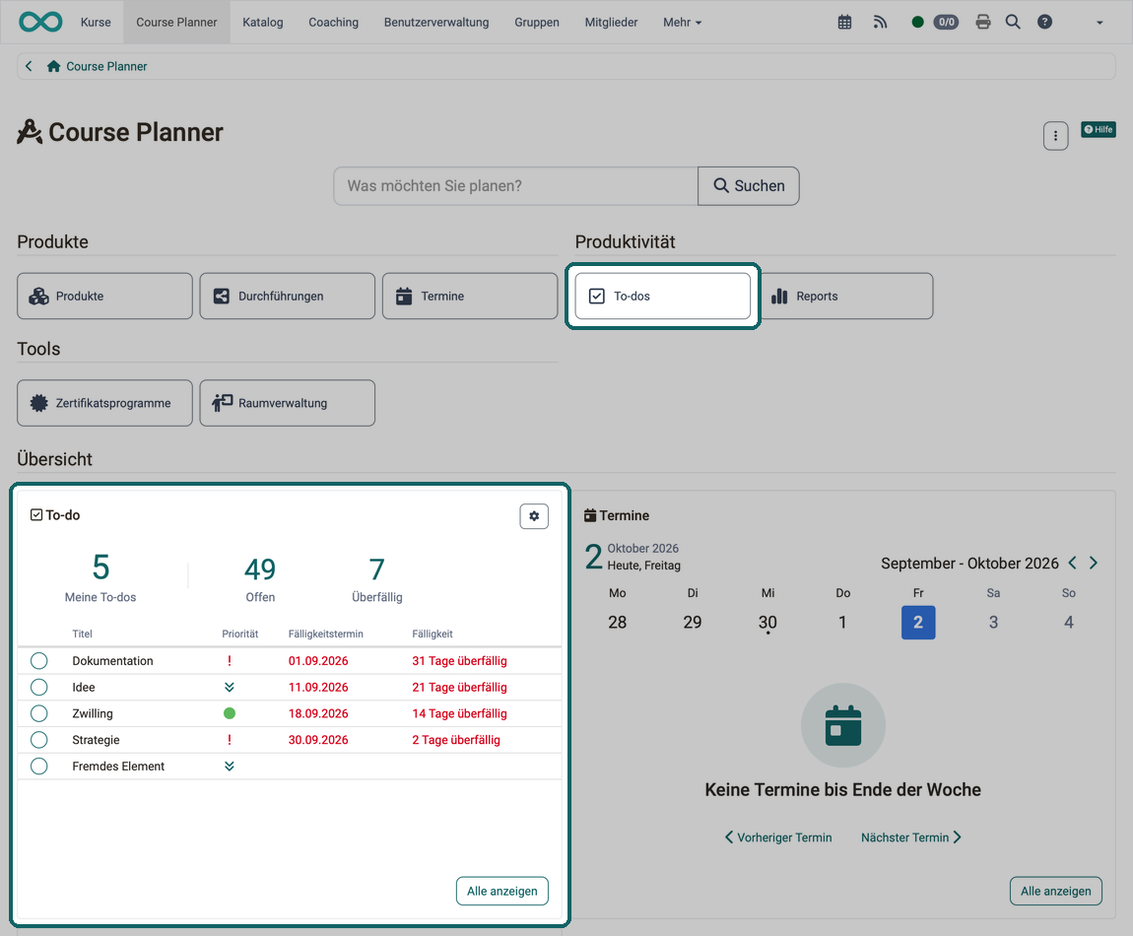Click the print icon in top bar
Image resolution: width=1133 pixels, height=936 pixels.
coord(982,23)
